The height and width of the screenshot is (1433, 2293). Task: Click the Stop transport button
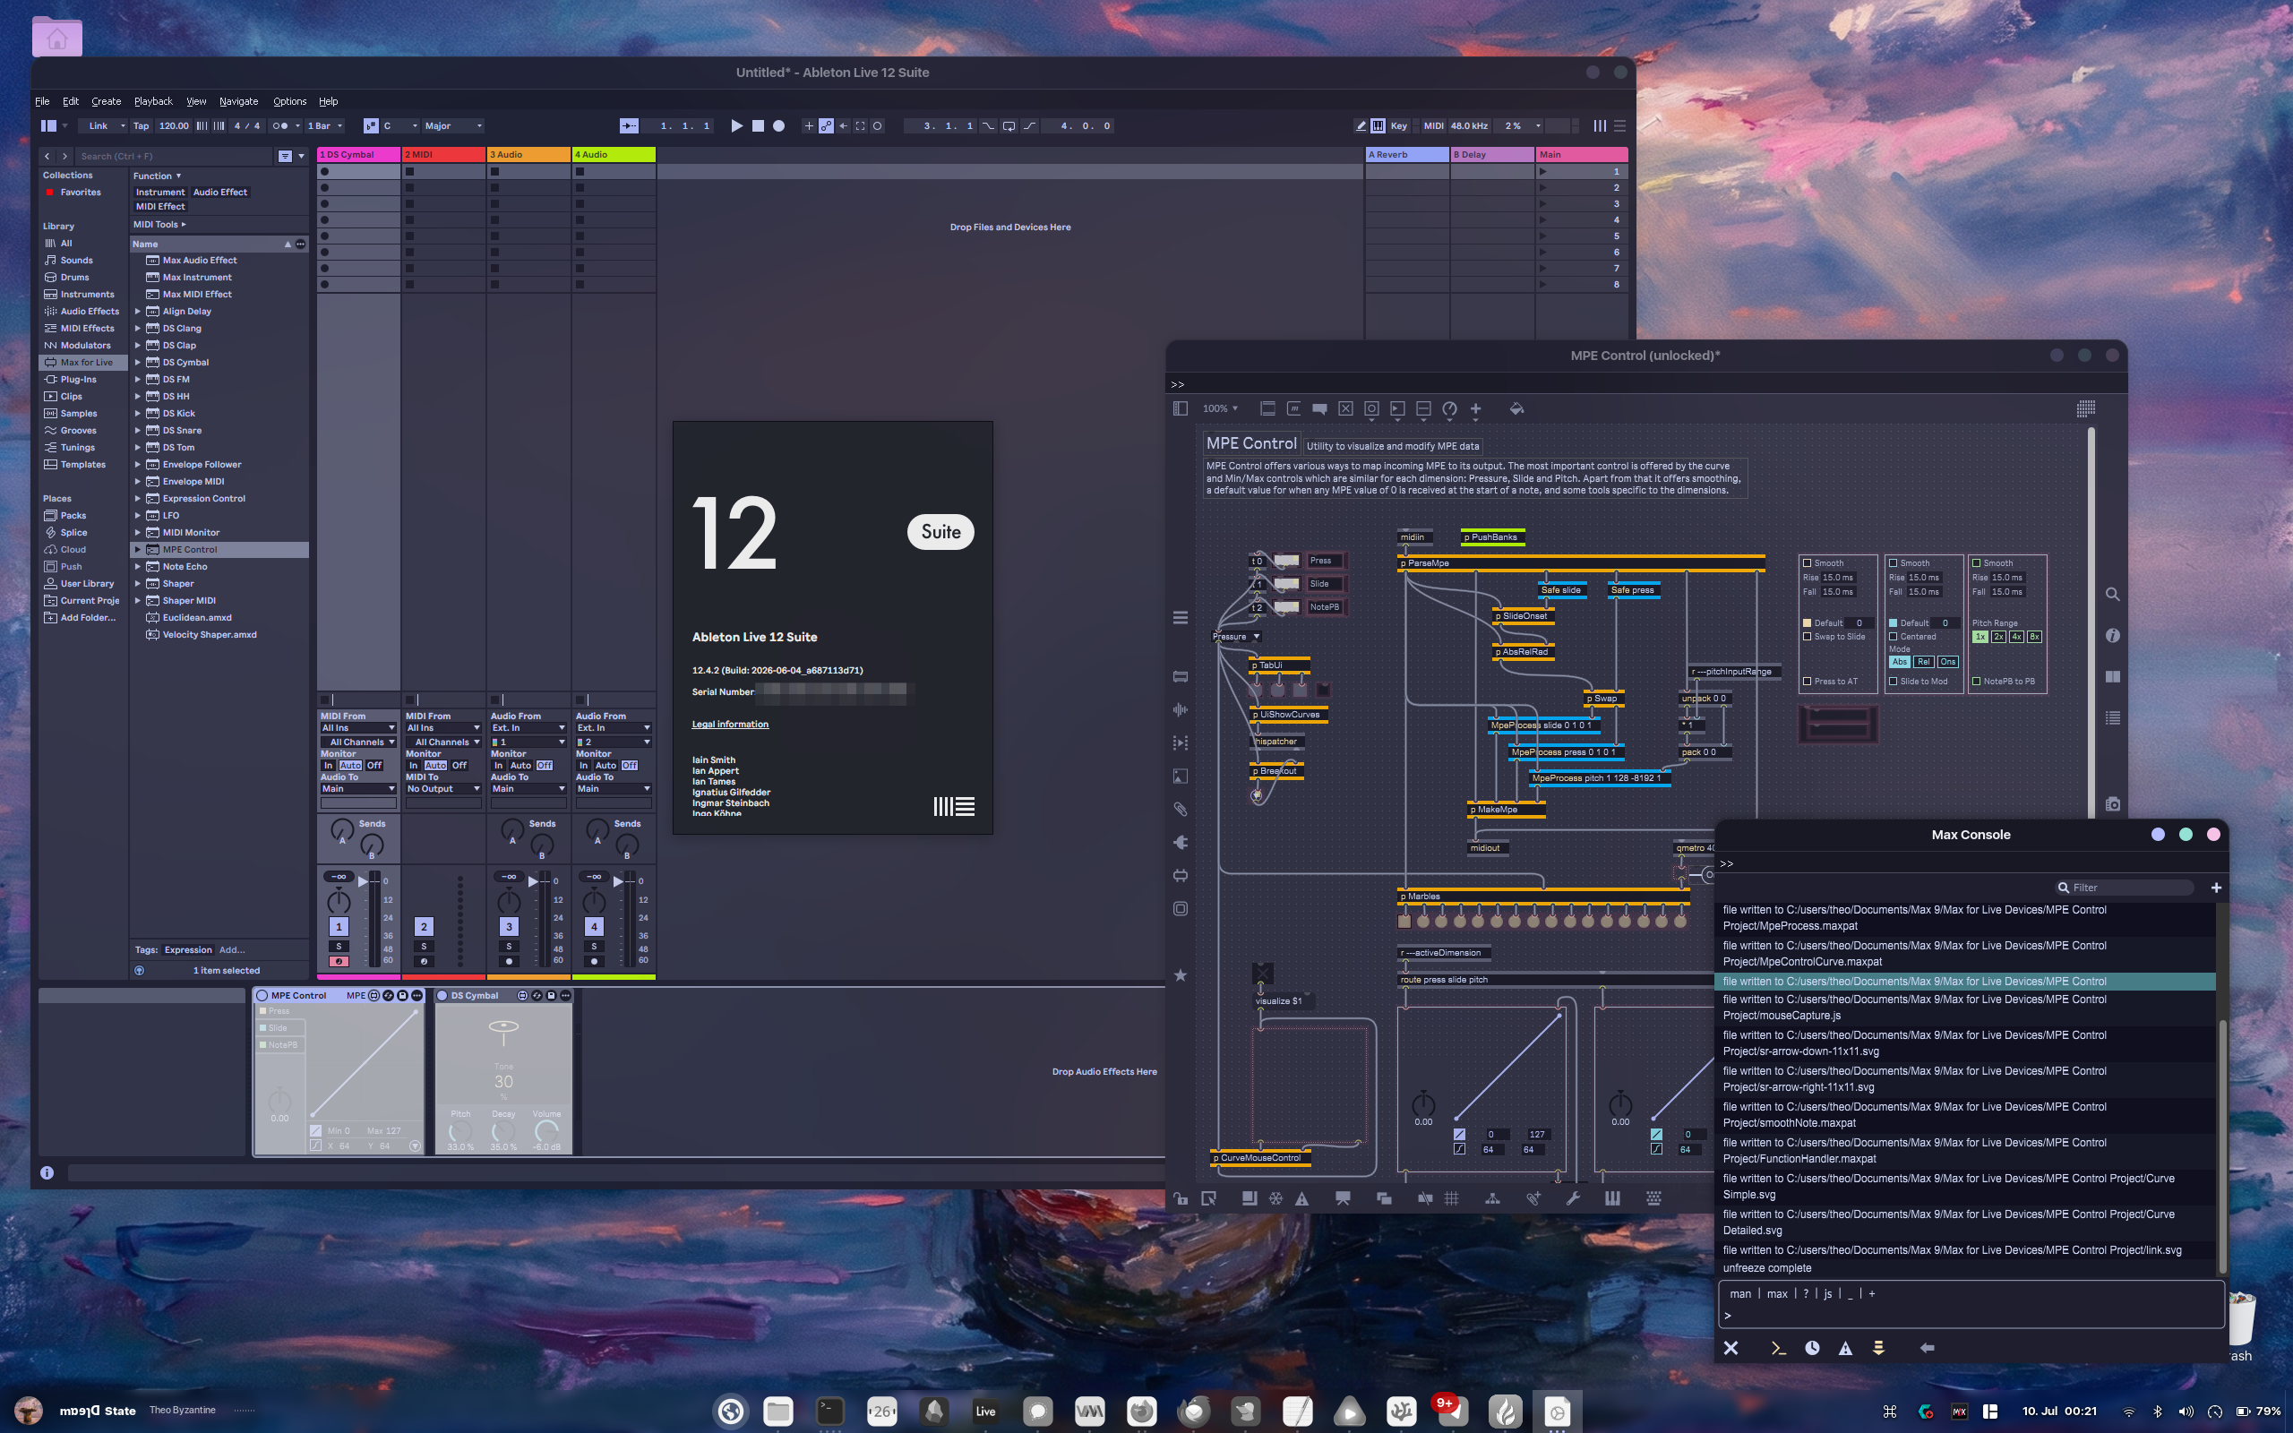pyautogui.click(x=758, y=126)
